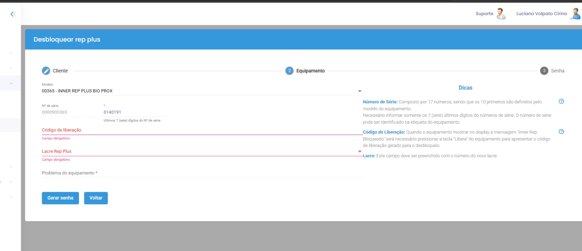
Task: Click the pencil icon for Cliente step
Action: (46, 71)
